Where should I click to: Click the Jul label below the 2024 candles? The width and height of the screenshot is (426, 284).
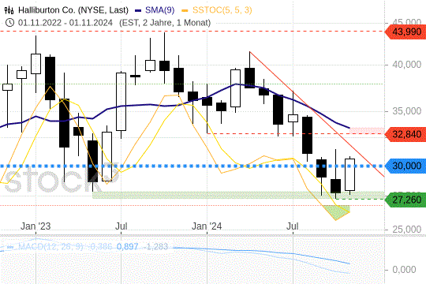pos(293,226)
